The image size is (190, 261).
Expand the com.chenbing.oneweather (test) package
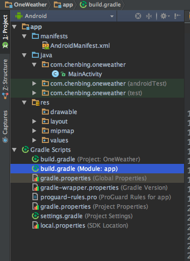[34, 93]
